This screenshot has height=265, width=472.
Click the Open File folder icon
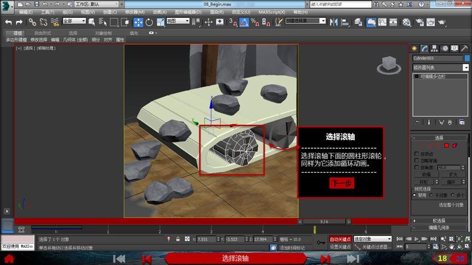coord(28,4)
